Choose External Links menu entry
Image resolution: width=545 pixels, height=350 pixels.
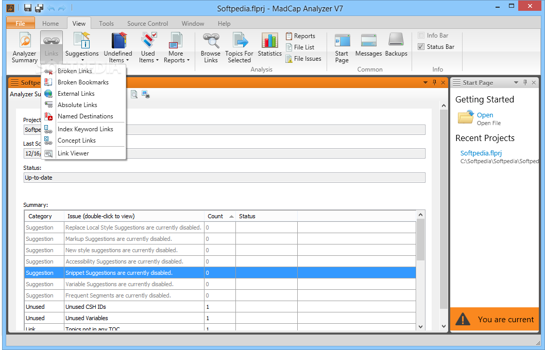pos(83,94)
